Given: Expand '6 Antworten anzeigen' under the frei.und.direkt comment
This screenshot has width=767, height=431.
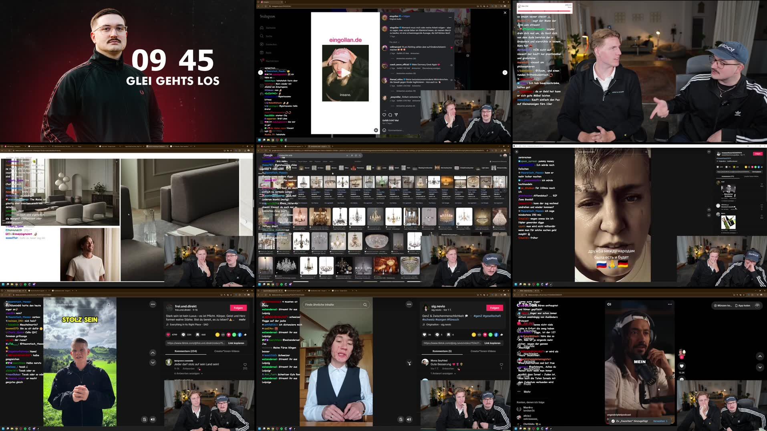Looking at the screenshot, I should coord(187,373).
